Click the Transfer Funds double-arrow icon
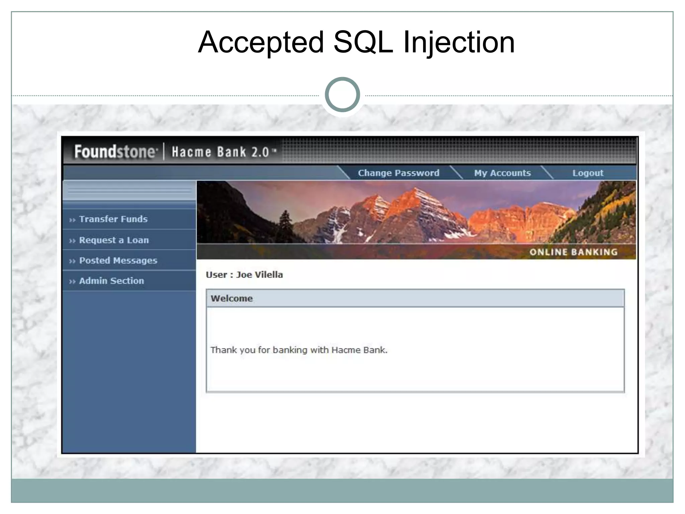The height and width of the screenshot is (514, 685). [x=72, y=220]
